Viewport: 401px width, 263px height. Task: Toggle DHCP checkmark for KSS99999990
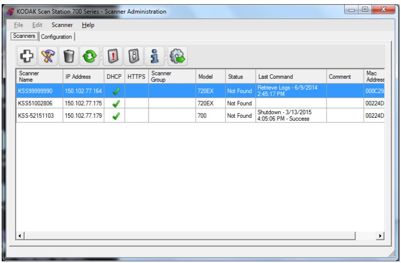[116, 91]
